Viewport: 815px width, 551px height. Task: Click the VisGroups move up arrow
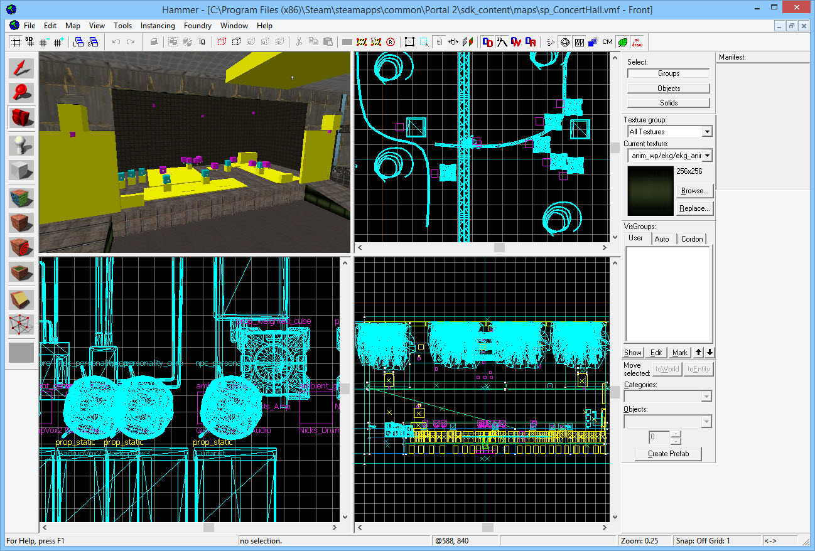(x=699, y=353)
